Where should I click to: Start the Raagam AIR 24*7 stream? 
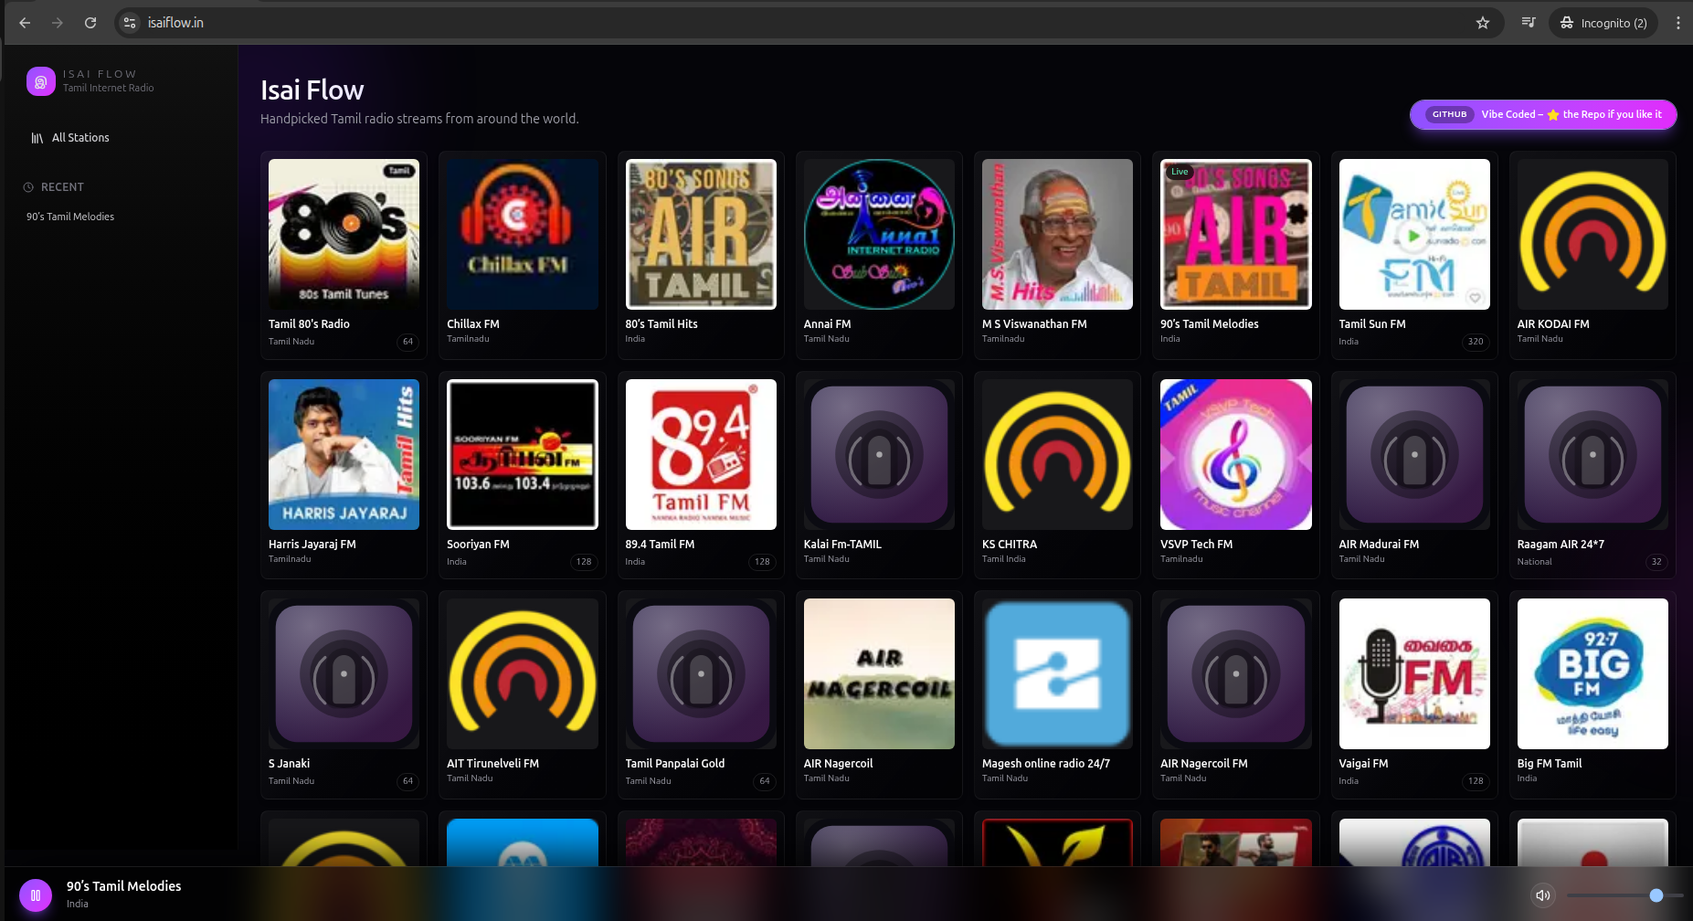point(1592,475)
